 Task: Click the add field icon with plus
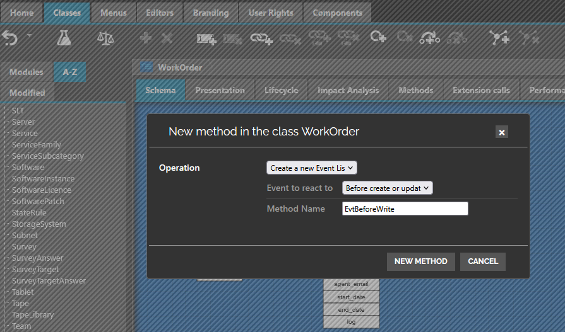point(207,38)
